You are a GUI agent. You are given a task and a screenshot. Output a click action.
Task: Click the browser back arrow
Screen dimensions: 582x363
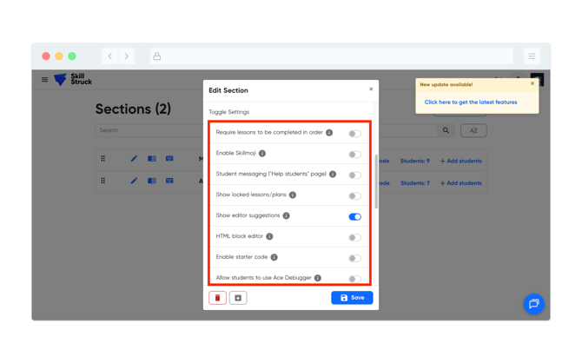point(110,56)
